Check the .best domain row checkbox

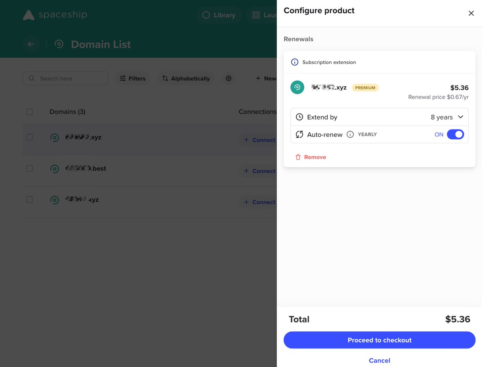click(x=29, y=168)
